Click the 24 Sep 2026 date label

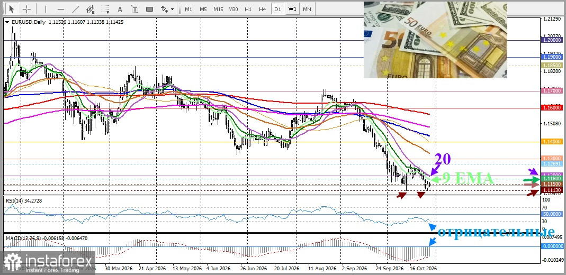click(390, 269)
